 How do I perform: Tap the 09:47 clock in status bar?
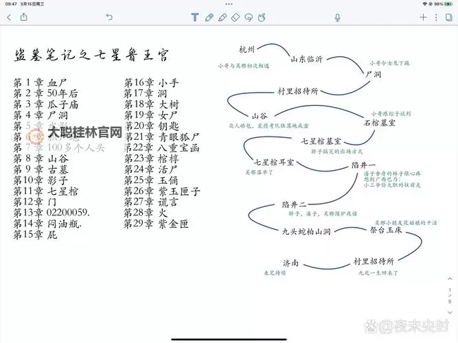click(11, 4)
